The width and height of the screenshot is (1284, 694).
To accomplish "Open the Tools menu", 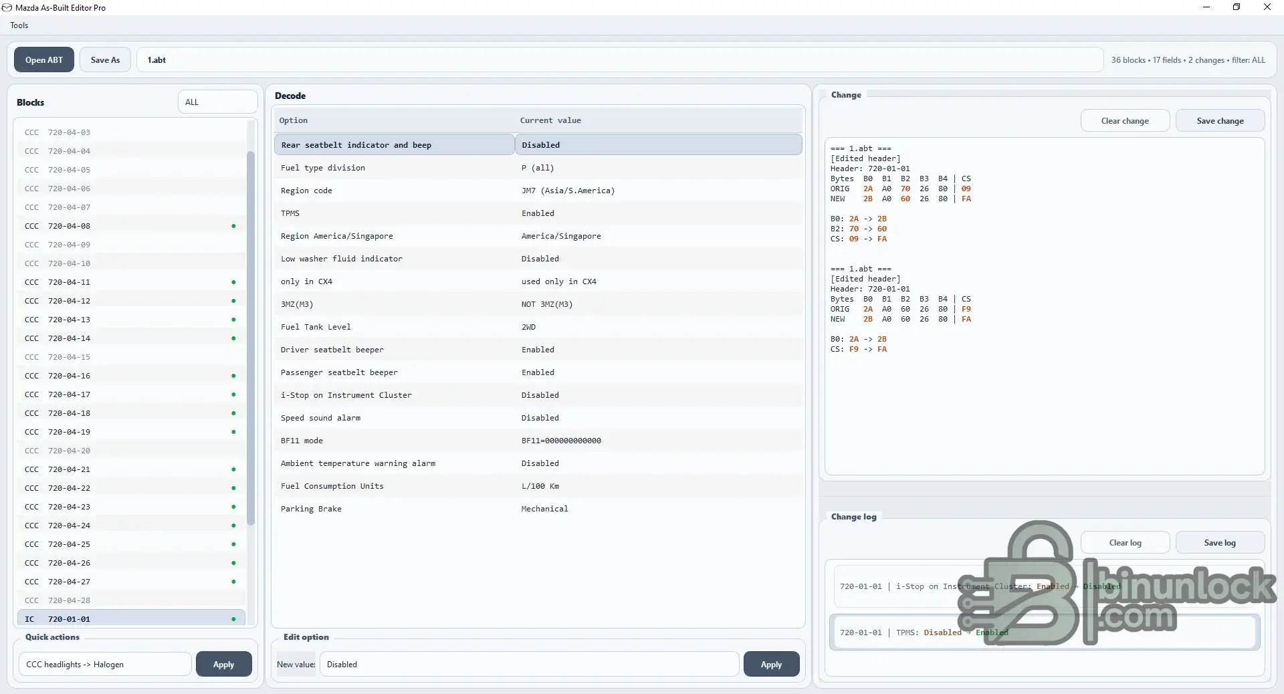I will point(19,25).
